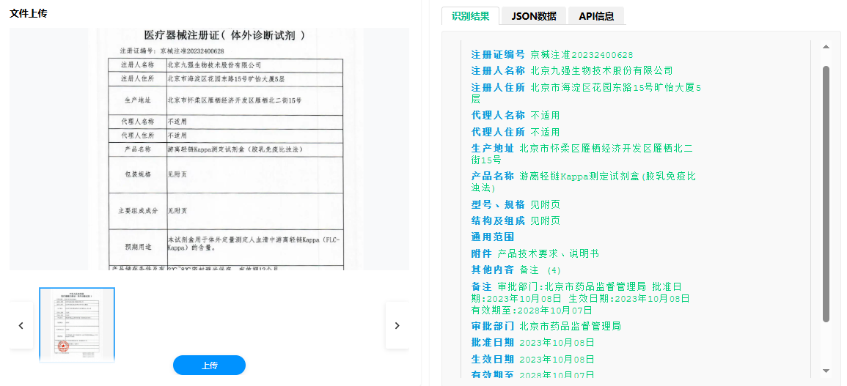The height and width of the screenshot is (386, 847).
Task: Click the large certificate preview image
Action: coord(209,149)
